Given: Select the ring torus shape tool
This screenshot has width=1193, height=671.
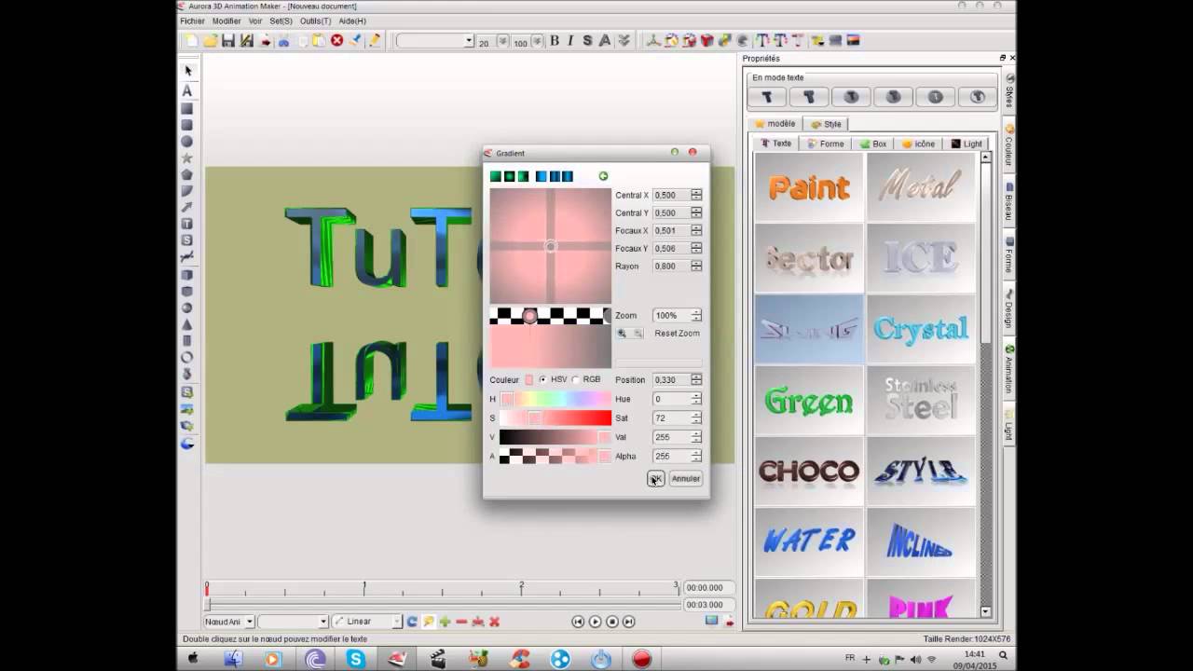Looking at the screenshot, I should pyautogui.click(x=187, y=358).
